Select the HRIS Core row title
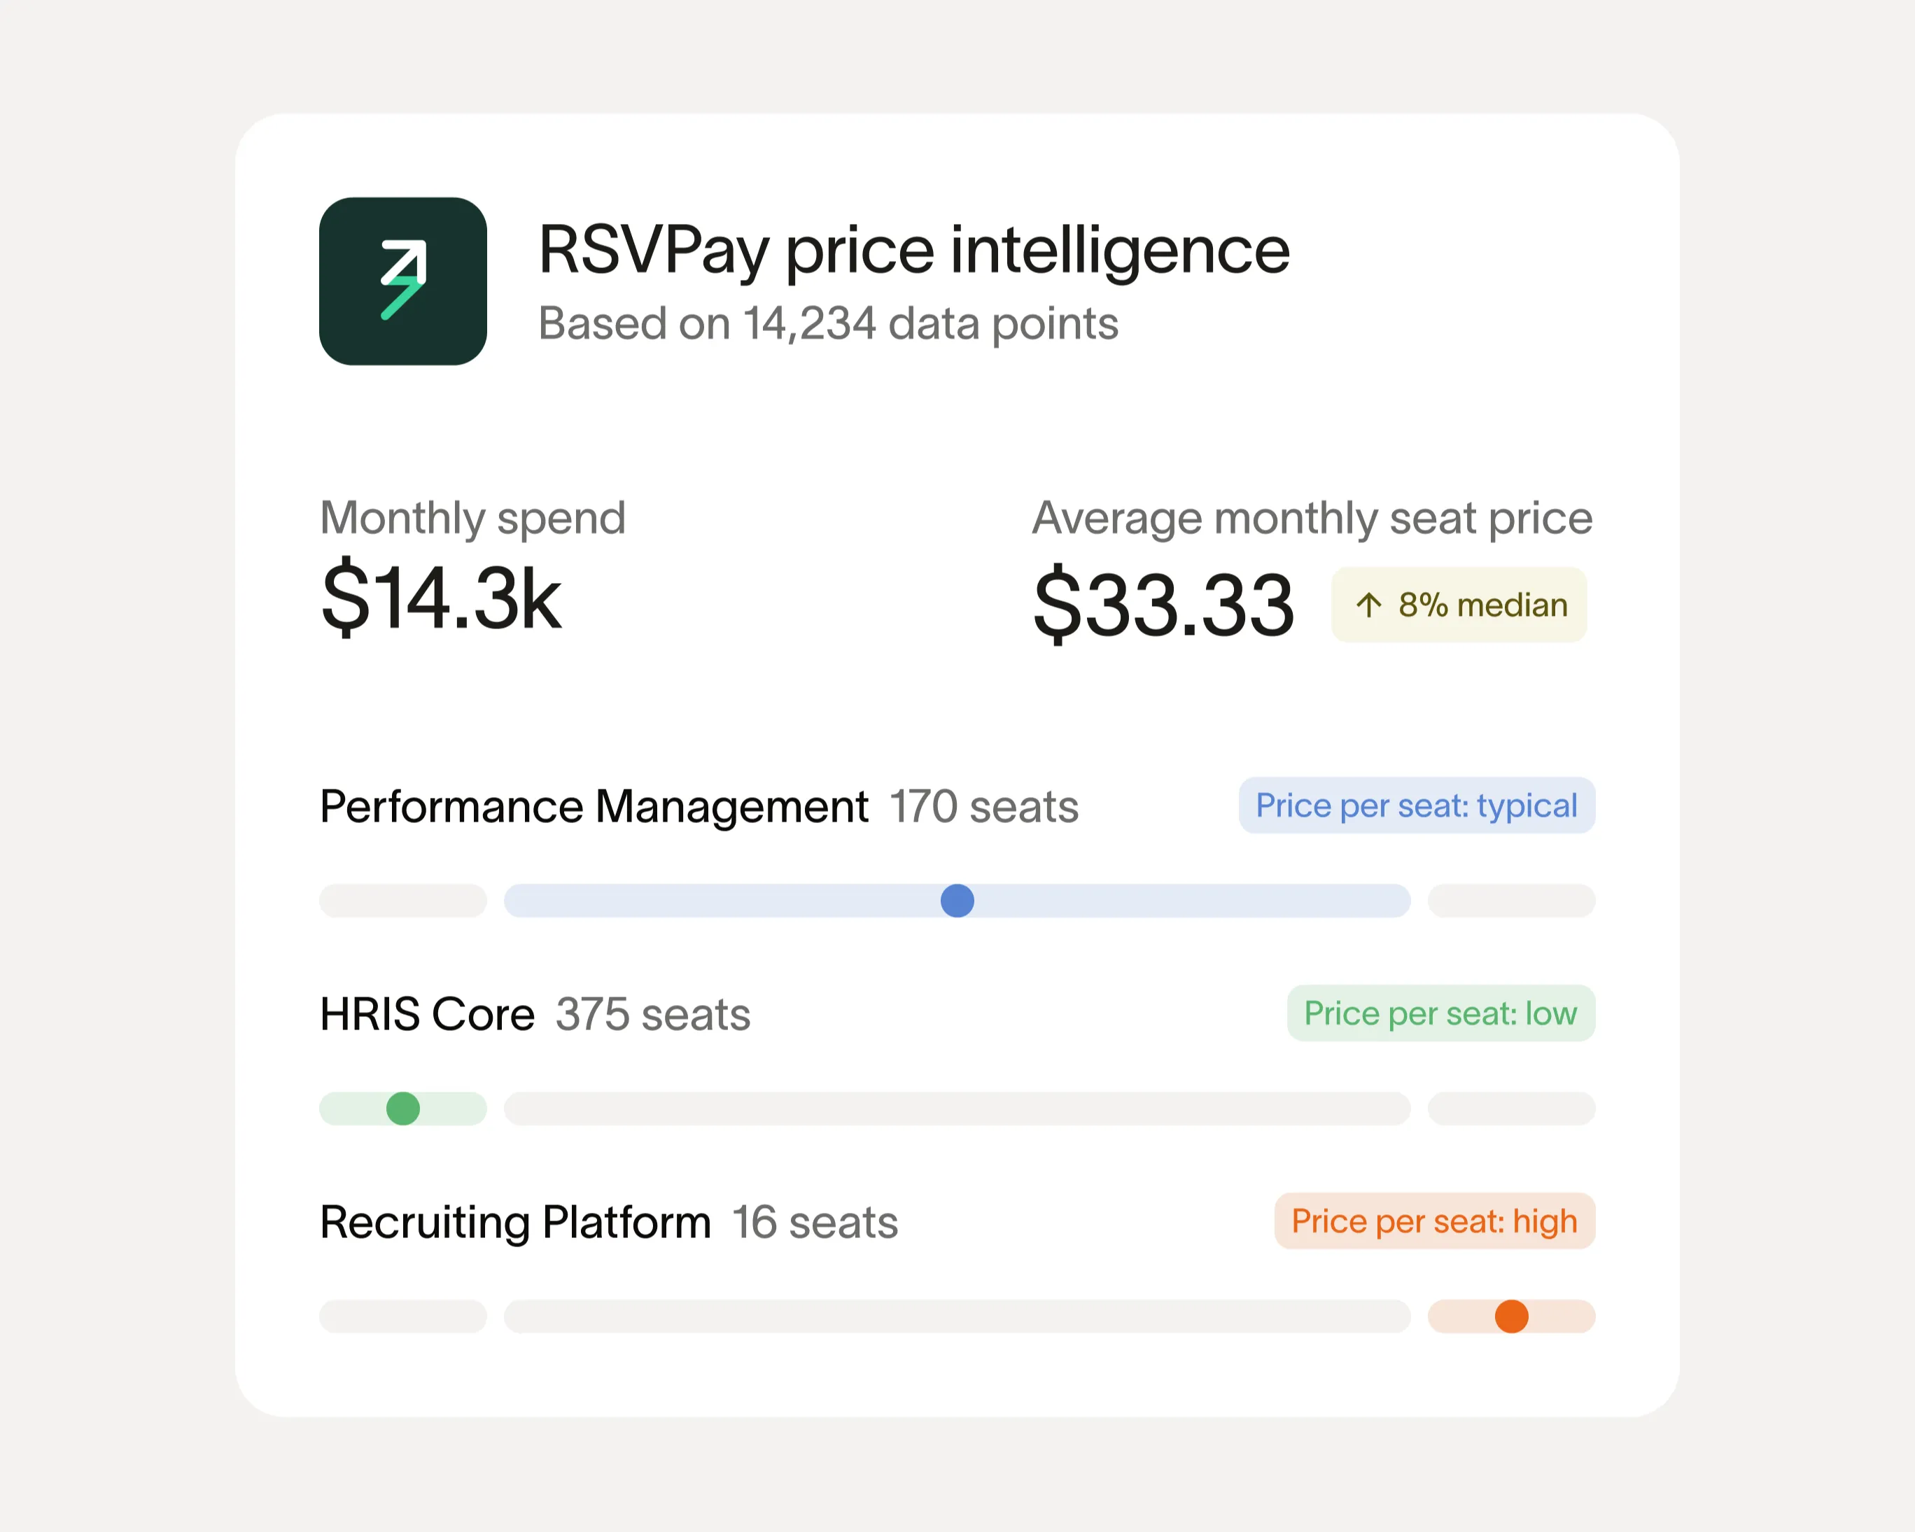This screenshot has width=1915, height=1532. coord(427,1014)
